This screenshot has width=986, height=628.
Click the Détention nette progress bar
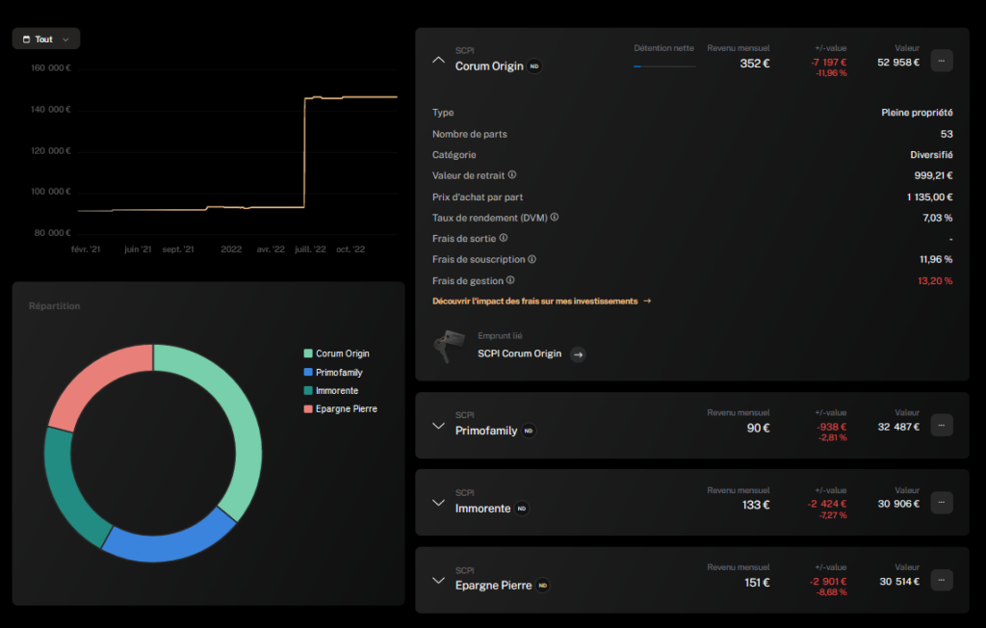[x=664, y=66]
